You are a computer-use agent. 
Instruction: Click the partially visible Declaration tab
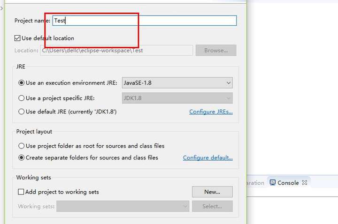click(255, 183)
